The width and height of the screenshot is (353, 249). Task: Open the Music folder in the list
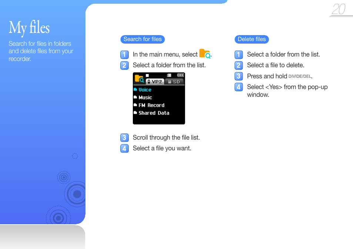click(x=143, y=98)
